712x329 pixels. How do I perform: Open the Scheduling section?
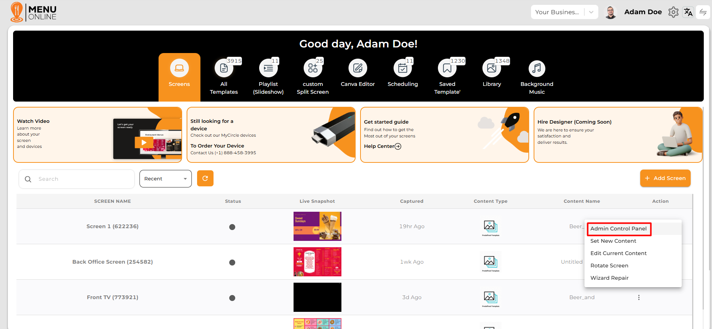[402, 68]
